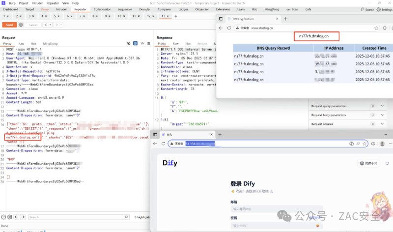Open MingDong view in Request panel

pyautogui.click(x=50, y=44)
